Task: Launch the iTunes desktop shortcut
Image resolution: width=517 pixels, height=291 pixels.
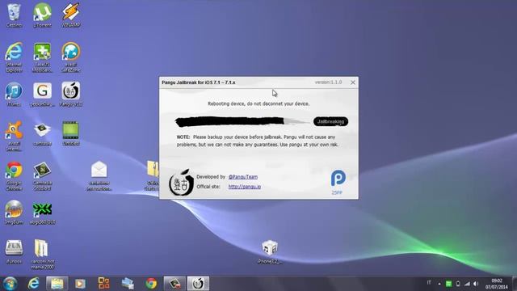Action: pyautogui.click(x=14, y=95)
